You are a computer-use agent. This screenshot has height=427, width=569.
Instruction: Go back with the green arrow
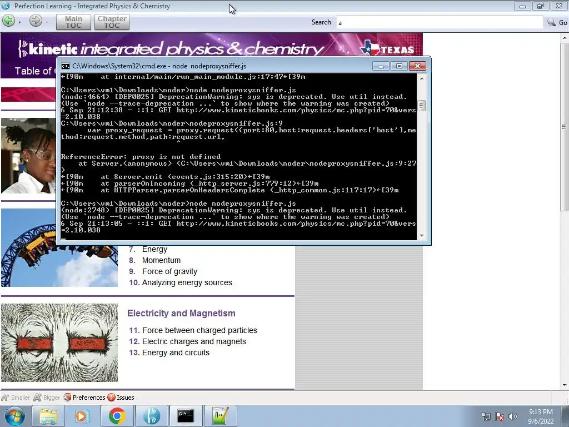[x=9, y=21]
